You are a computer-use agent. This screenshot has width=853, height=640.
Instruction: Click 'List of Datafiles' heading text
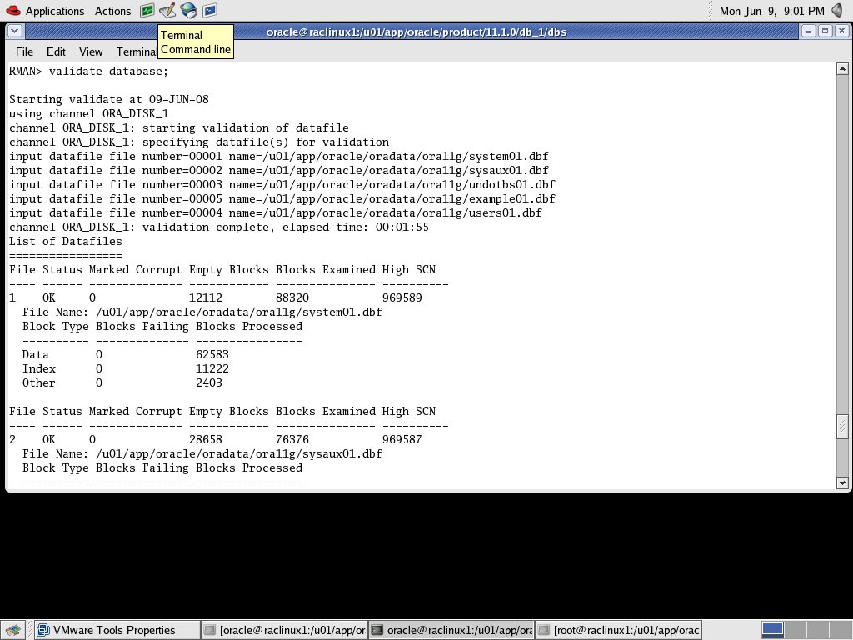66,241
